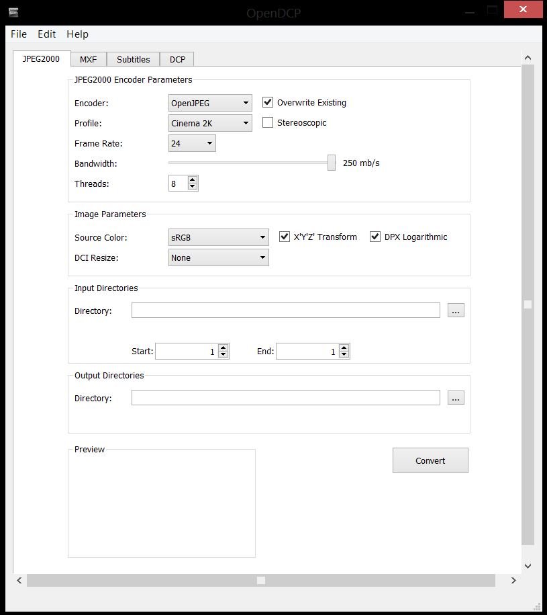Click the End frame number field
The height and width of the screenshot is (615, 547).
[308, 352]
